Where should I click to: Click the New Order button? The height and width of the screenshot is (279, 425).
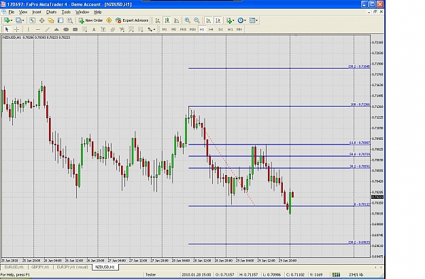point(90,20)
